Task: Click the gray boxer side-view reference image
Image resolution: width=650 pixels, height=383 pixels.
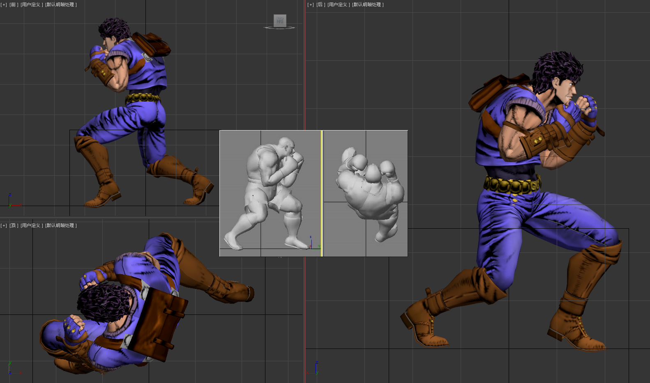Action: (270, 193)
